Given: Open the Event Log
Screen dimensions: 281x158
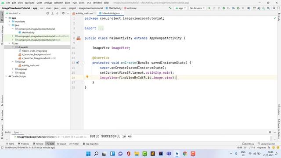Looking at the screenshot, I should pyautogui.click(x=248, y=144).
